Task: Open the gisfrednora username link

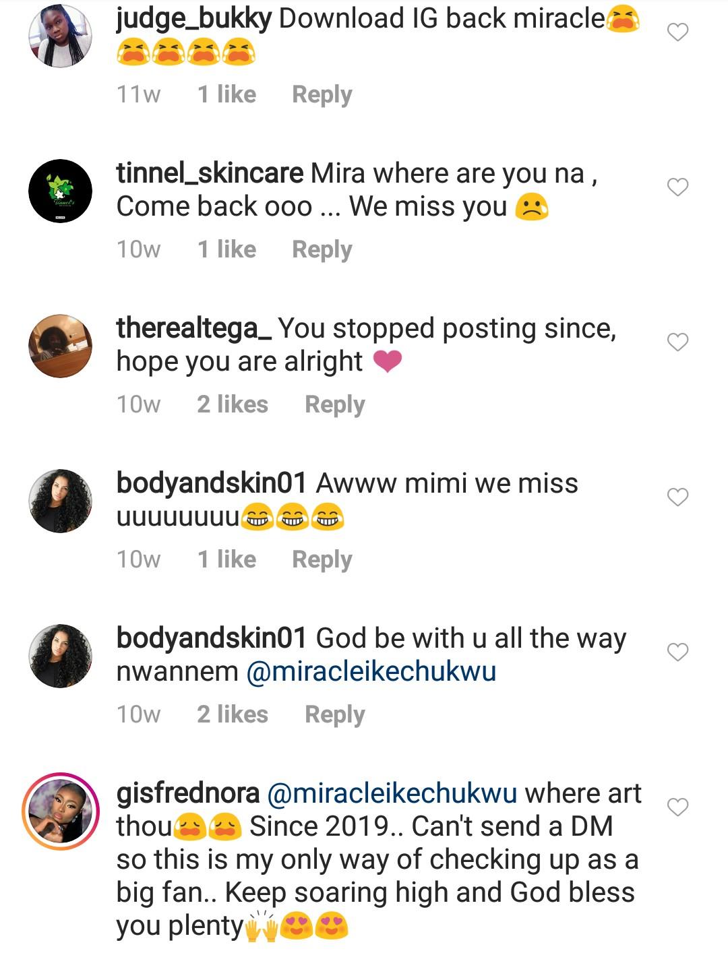Action: [188, 793]
